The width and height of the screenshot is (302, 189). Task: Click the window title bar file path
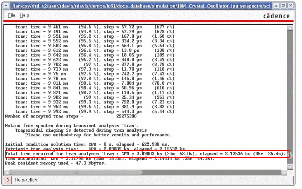(x=141, y=6)
